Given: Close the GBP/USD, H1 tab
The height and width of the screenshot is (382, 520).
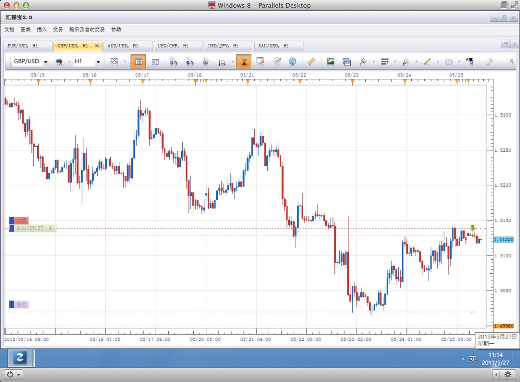Looking at the screenshot, I should [97, 46].
